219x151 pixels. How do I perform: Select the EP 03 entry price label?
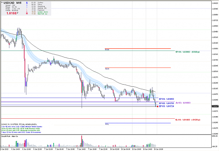click(x=166, y=106)
